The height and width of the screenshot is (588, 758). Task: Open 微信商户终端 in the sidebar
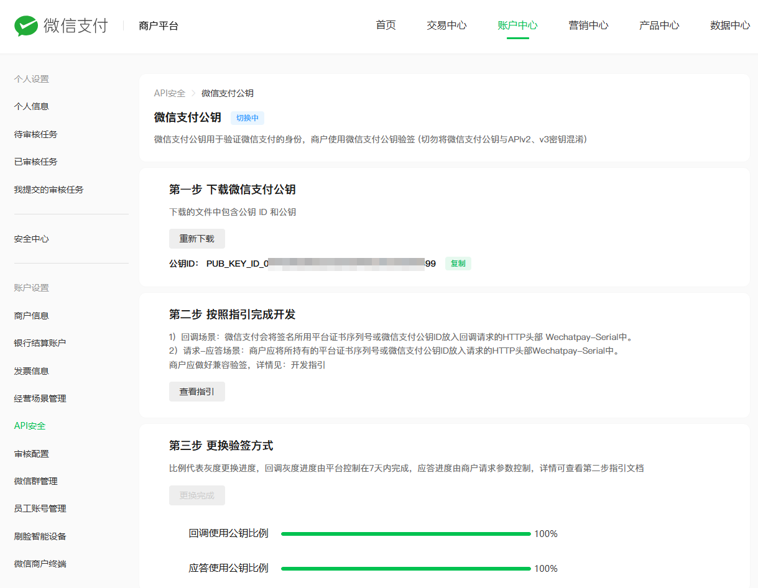coord(40,564)
